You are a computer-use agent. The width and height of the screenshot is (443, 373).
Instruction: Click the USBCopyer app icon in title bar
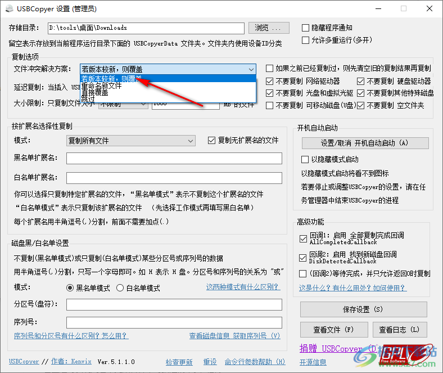(x=10, y=8)
